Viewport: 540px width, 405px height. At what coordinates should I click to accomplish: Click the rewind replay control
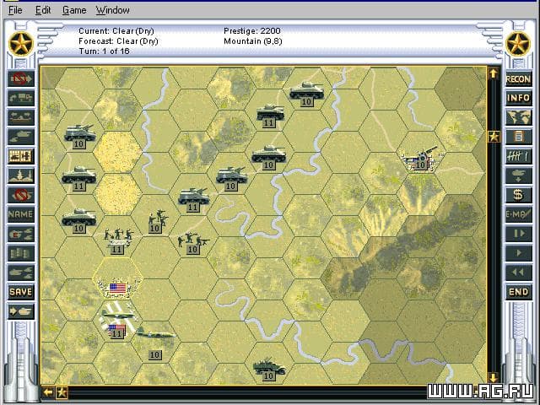point(518,273)
